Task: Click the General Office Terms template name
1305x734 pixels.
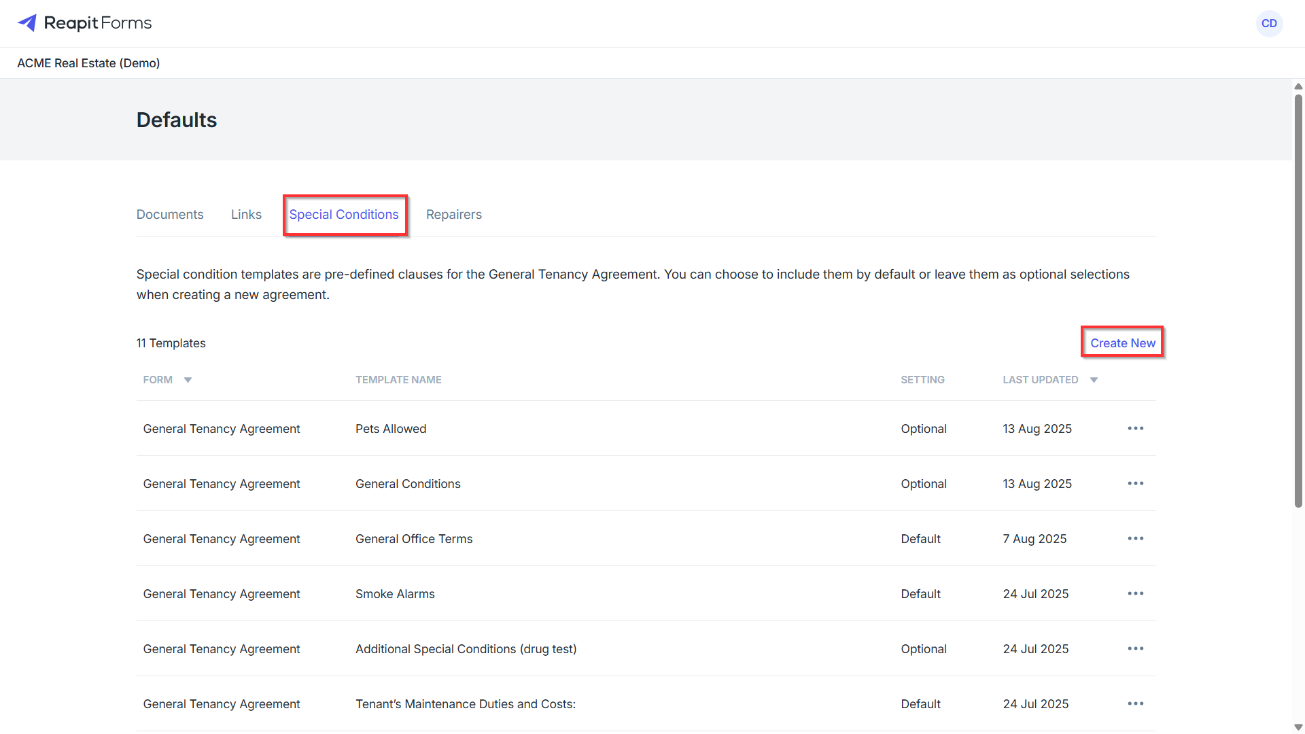Action: 414,539
